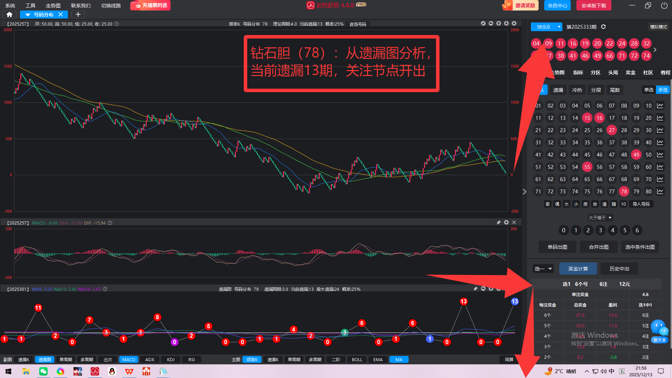
Task: Switch selection mode to 单选
Action: pyautogui.click(x=649, y=90)
